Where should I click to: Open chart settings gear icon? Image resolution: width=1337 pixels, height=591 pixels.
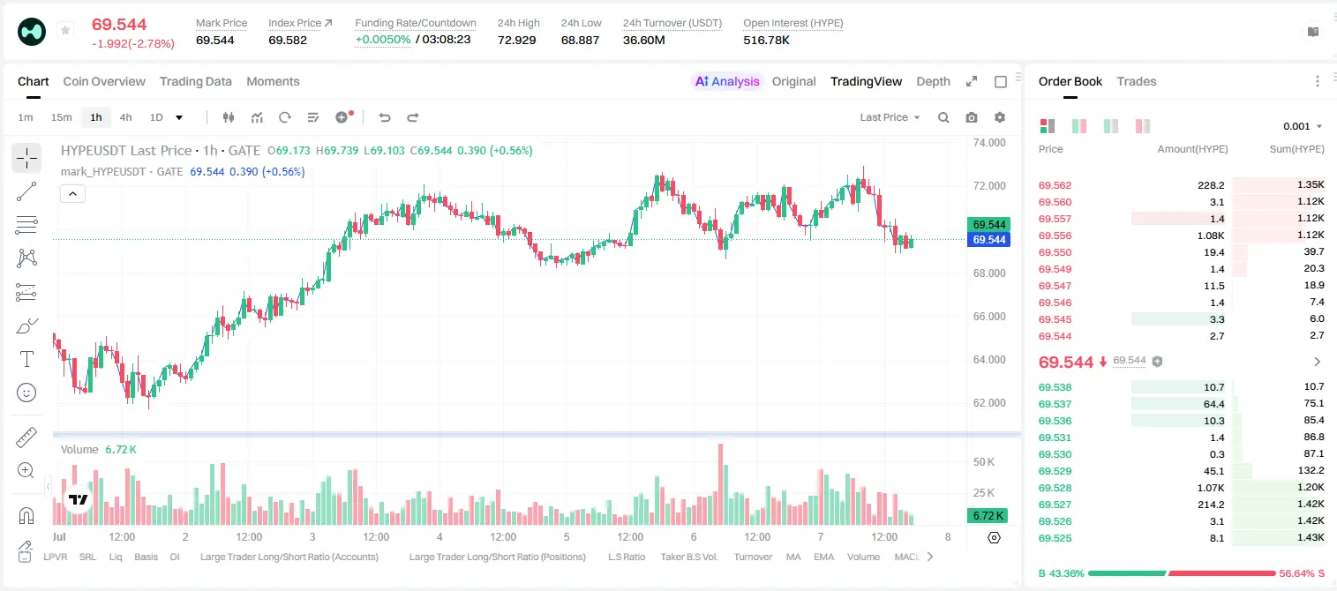[1000, 117]
